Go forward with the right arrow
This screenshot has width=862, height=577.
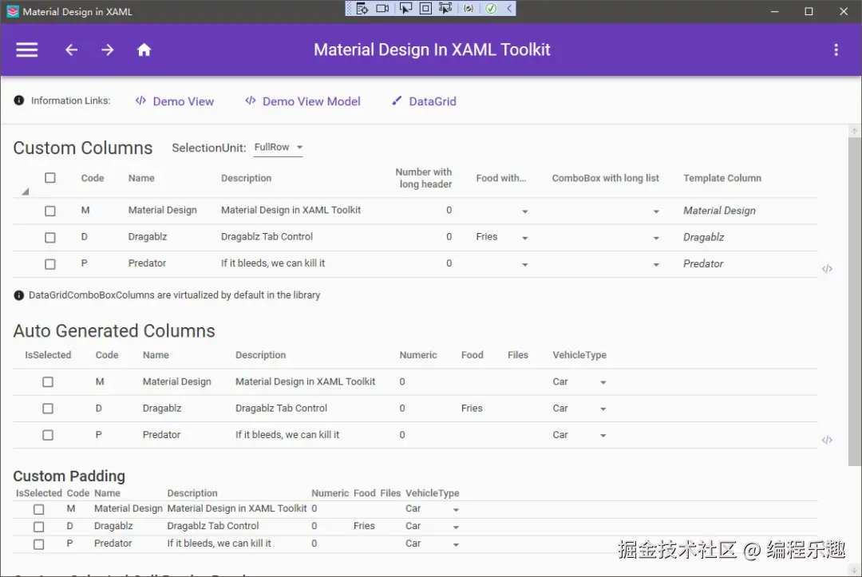pos(107,50)
